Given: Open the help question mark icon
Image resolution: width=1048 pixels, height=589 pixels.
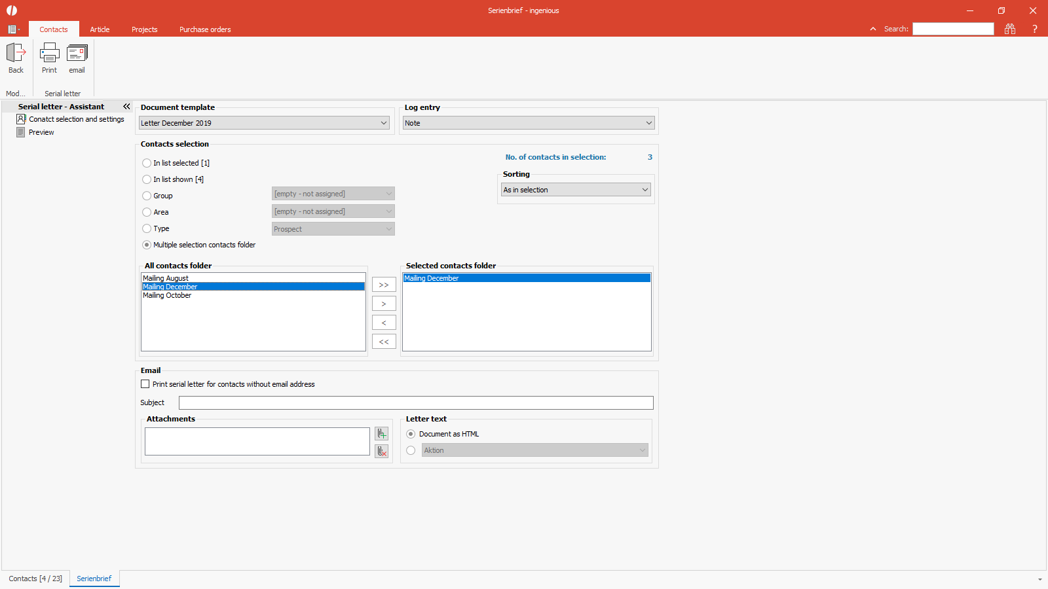Looking at the screenshot, I should (x=1035, y=29).
